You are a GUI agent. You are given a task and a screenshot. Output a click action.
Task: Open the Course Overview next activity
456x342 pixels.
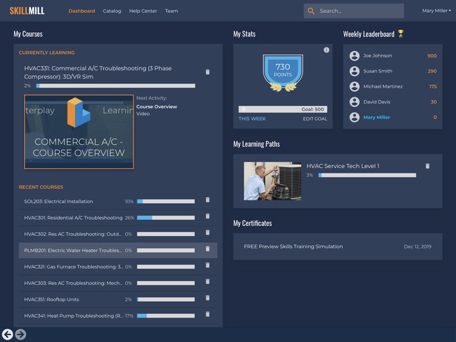pyautogui.click(x=156, y=106)
